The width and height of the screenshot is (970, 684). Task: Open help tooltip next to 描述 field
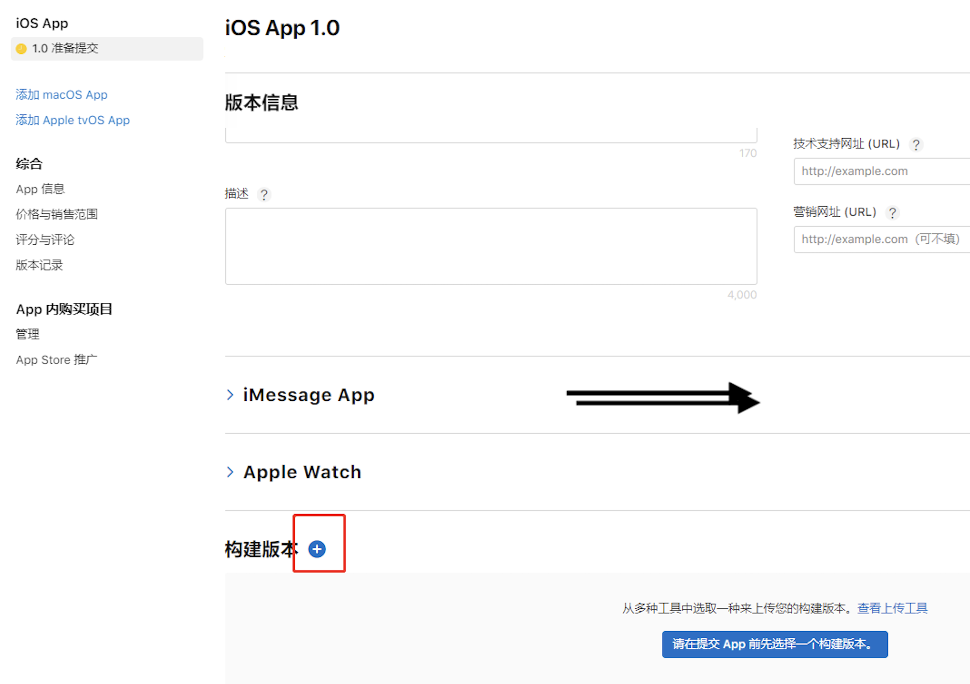tap(264, 194)
